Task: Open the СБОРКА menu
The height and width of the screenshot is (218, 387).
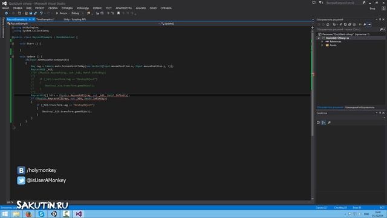Action: click(x=53, y=8)
